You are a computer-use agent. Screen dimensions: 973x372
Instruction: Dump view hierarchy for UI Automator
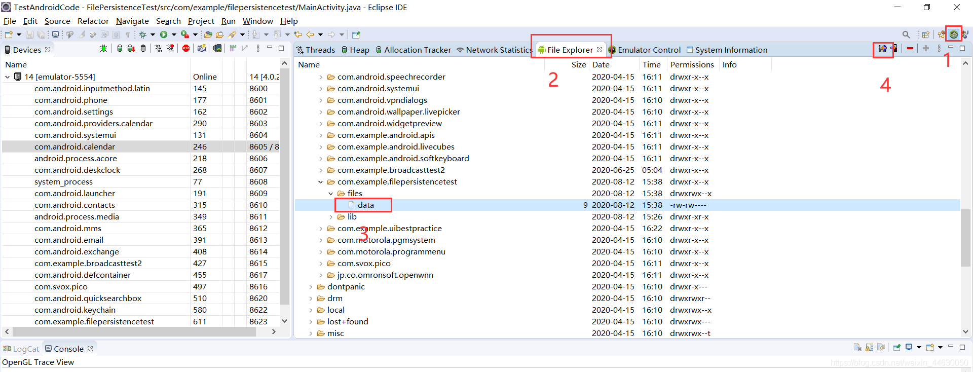217,48
